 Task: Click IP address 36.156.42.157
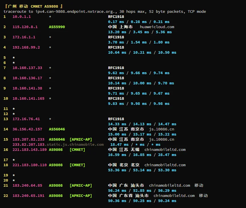(x=27, y=129)
